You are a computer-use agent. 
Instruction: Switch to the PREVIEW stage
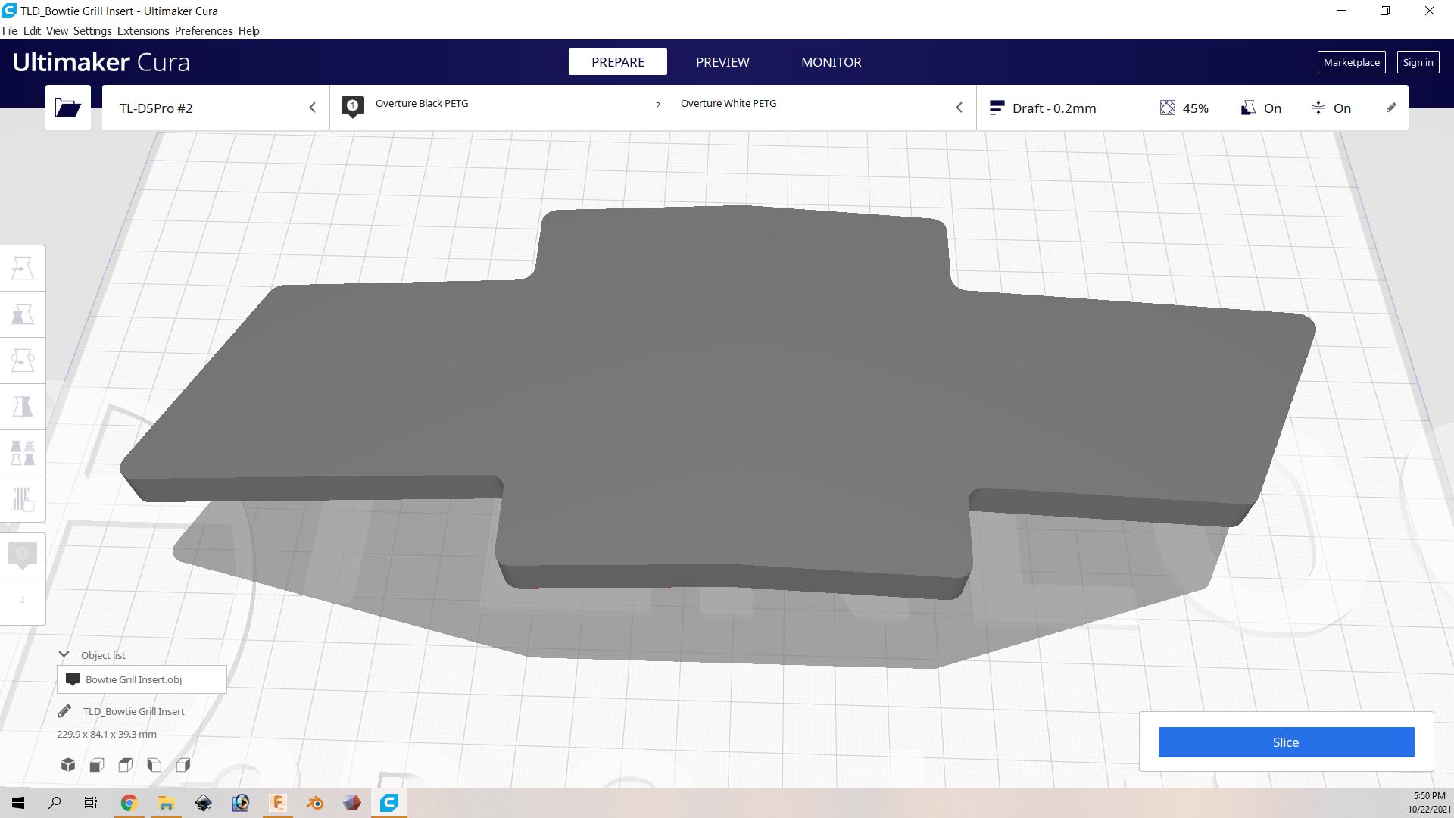click(722, 62)
